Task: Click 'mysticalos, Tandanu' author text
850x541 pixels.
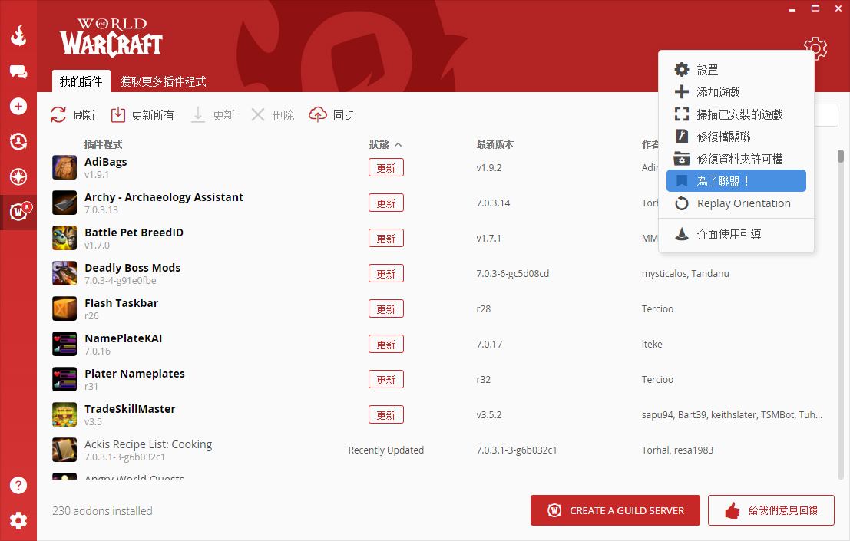Action: click(685, 273)
